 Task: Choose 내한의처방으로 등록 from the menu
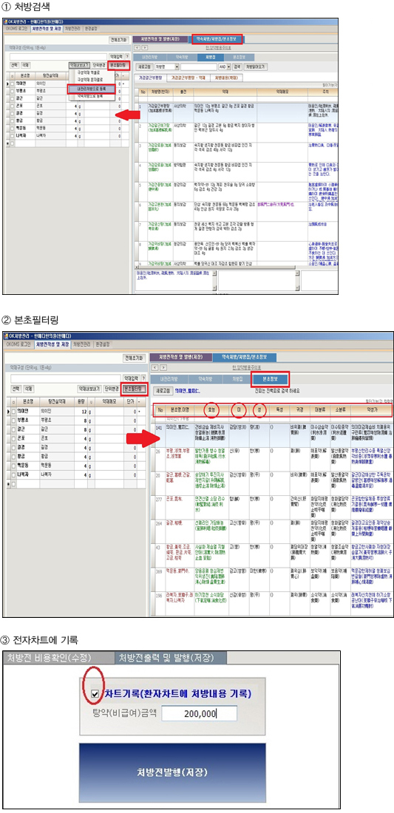(x=89, y=89)
